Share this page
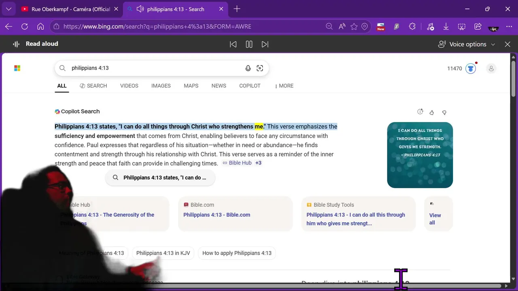The height and width of the screenshot is (291, 518). [478, 26]
